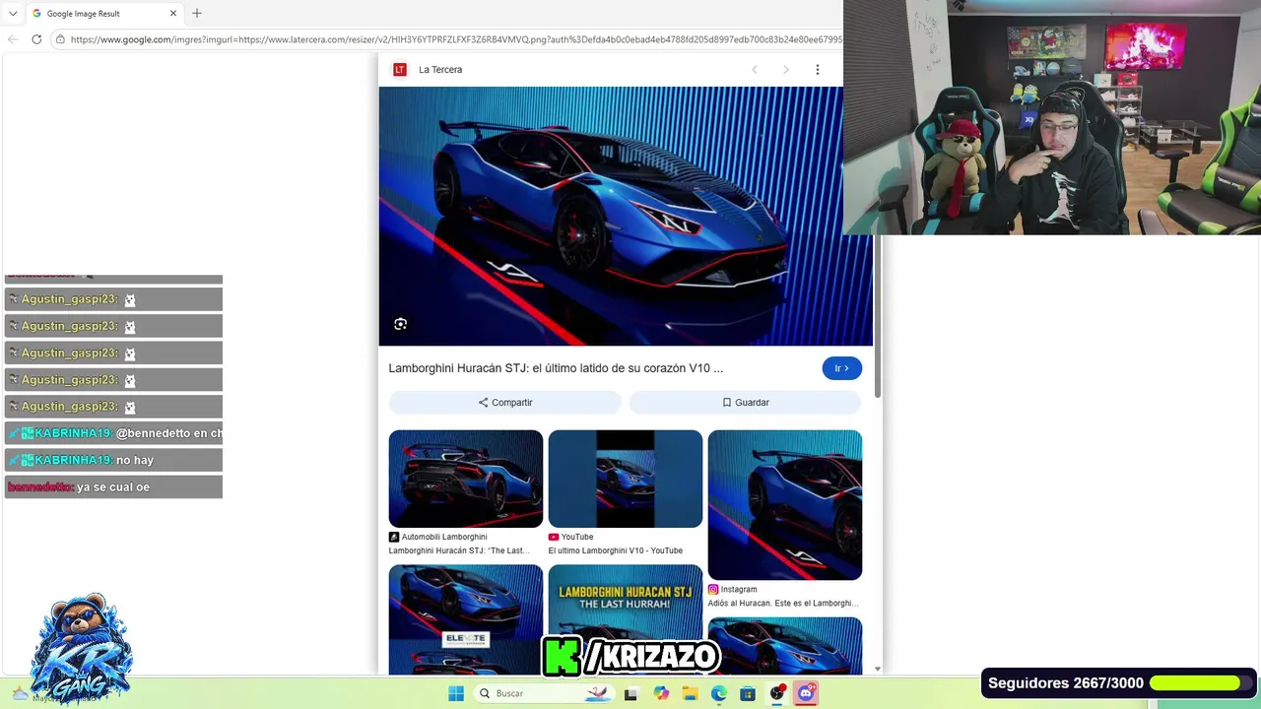1261x709 pixels.
Task: Open 'Adiós al Huracan' Instagram caption
Action: (x=783, y=604)
